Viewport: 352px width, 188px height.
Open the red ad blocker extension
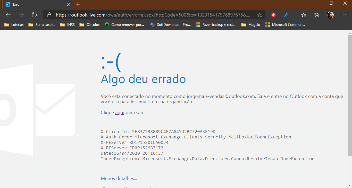(x=273, y=15)
